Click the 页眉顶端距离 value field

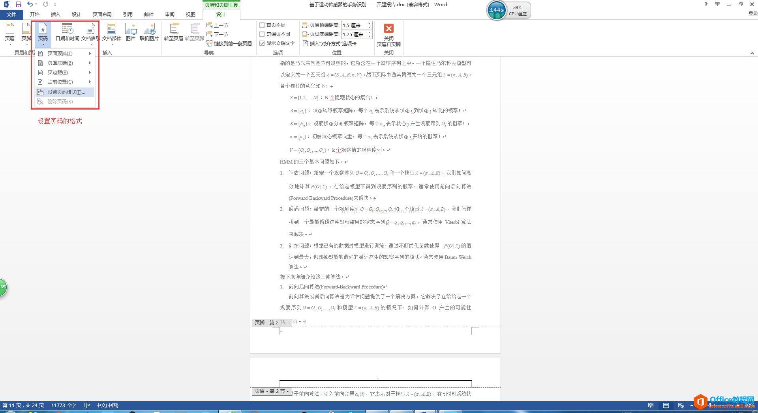[354, 25]
